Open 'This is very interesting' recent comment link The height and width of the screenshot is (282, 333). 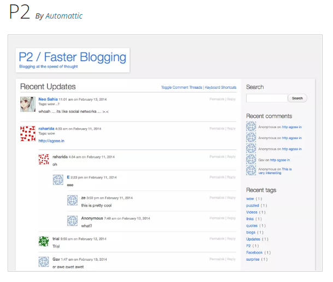coord(275,171)
